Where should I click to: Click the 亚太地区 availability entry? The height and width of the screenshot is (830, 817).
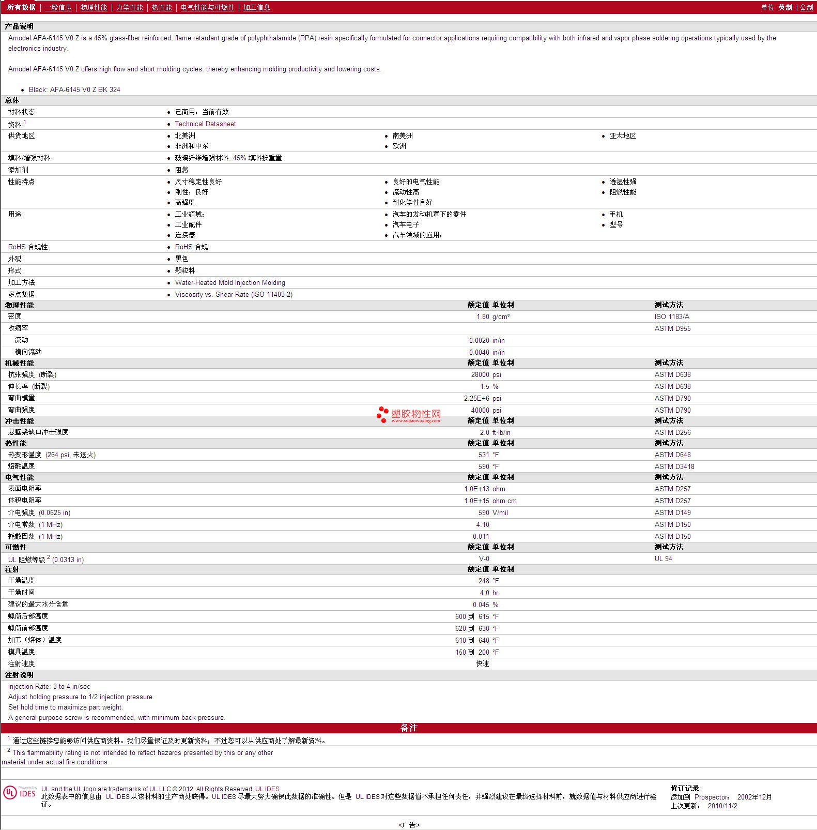623,136
